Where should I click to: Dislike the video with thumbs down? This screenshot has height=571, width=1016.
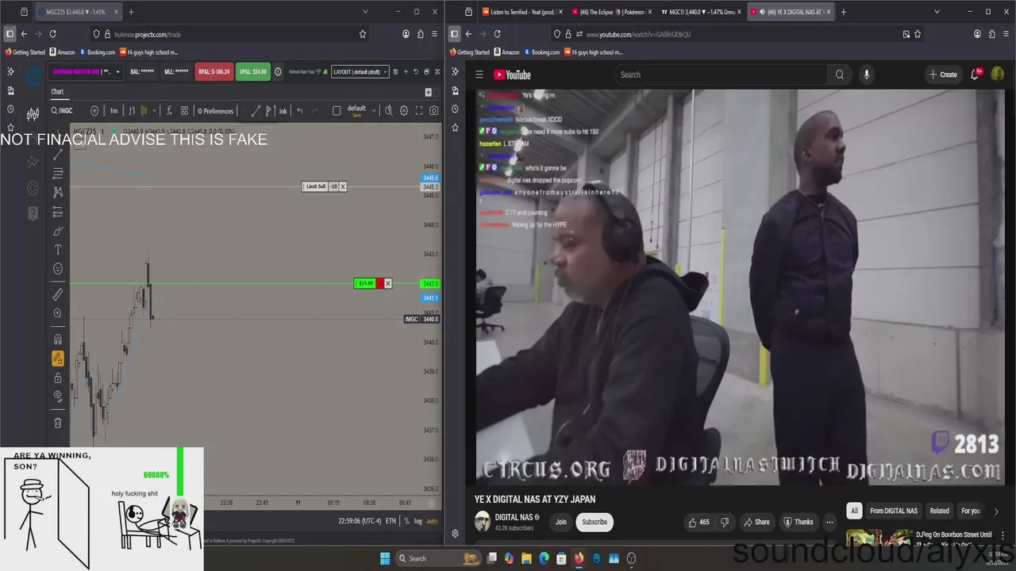point(725,522)
